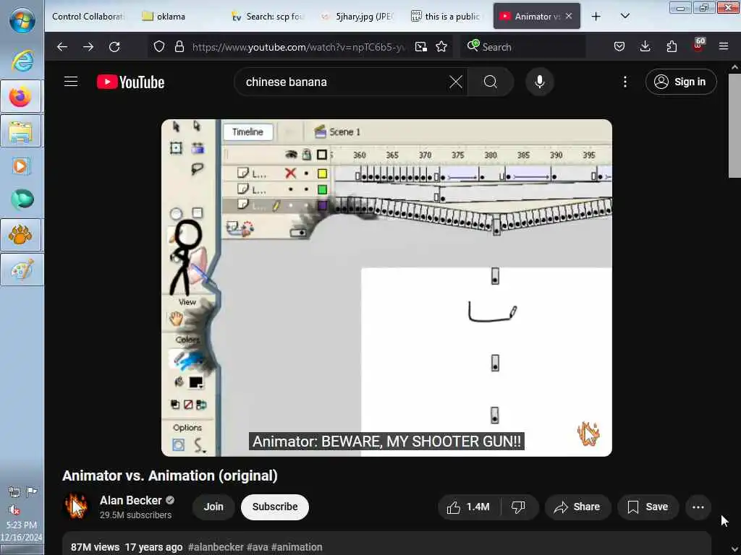Viewport: 741px width, 555px height.
Task: Start voice search with the microphone
Action: pyautogui.click(x=540, y=82)
